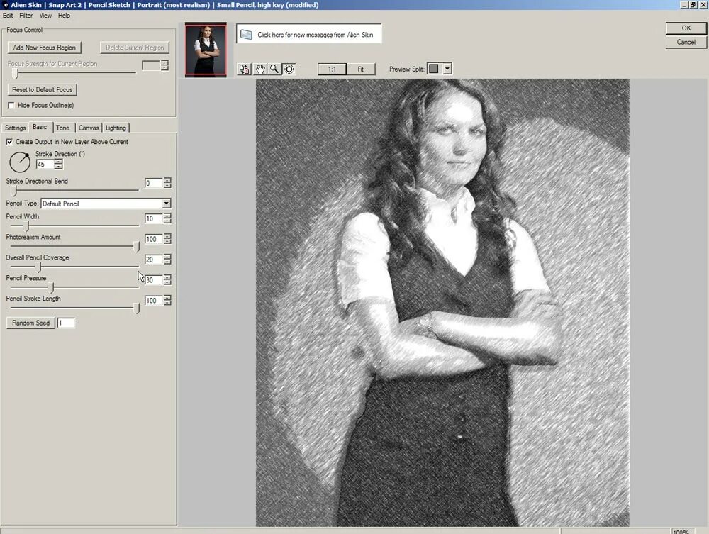Viewport: 709px width, 534px height.
Task: Click the Pencil Width value field
Action: (x=153, y=219)
